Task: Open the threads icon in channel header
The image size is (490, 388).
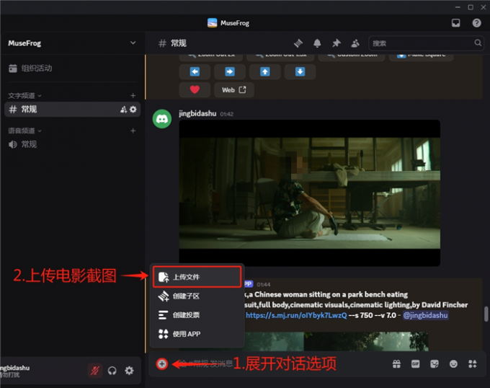Action: [x=298, y=43]
